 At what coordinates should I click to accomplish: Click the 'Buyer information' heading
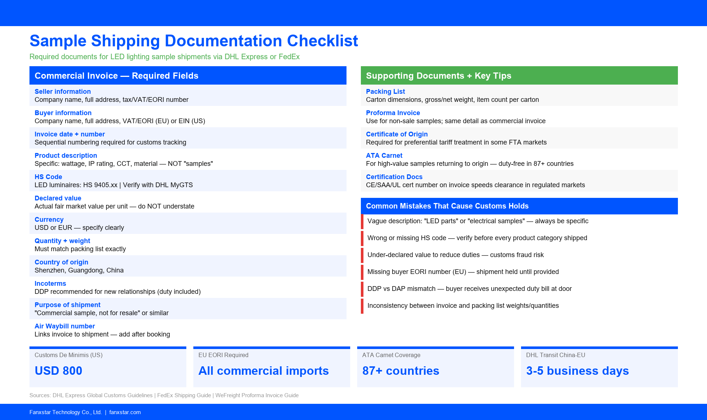pyautogui.click(x=63, y=113)
